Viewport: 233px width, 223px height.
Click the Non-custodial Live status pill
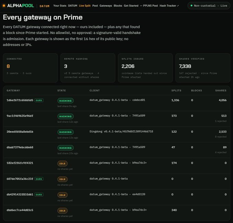[209, 5]
